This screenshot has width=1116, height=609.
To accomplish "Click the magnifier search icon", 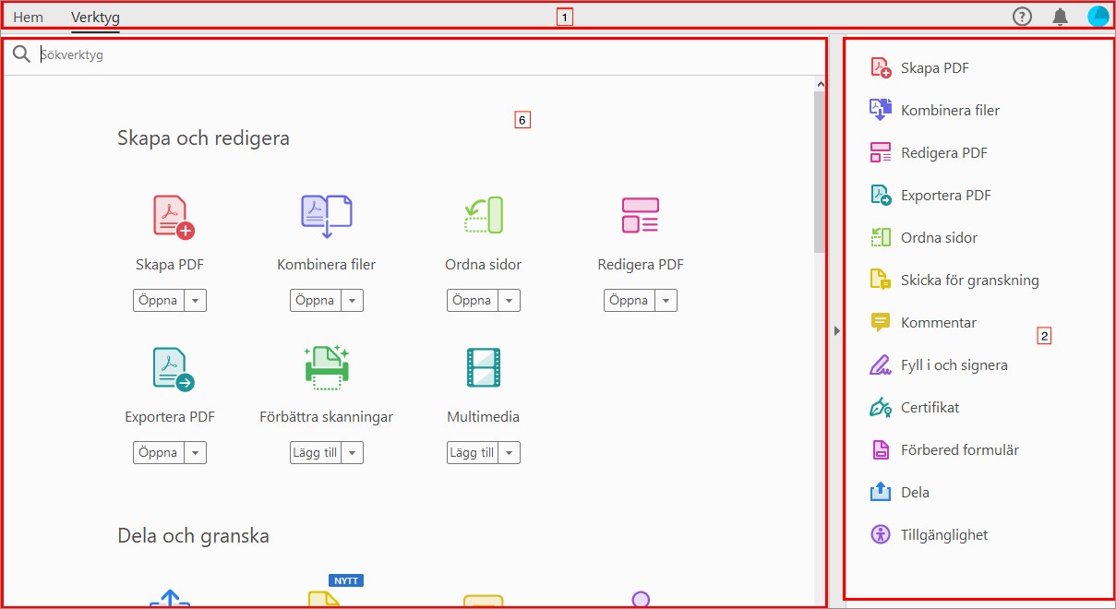I will click(x=22, y=55).
